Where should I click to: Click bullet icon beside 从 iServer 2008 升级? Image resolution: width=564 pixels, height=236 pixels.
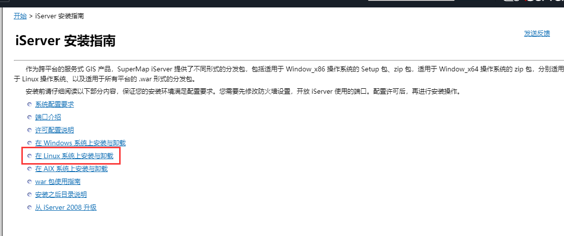pyautogui.click(x=30, y=207)
